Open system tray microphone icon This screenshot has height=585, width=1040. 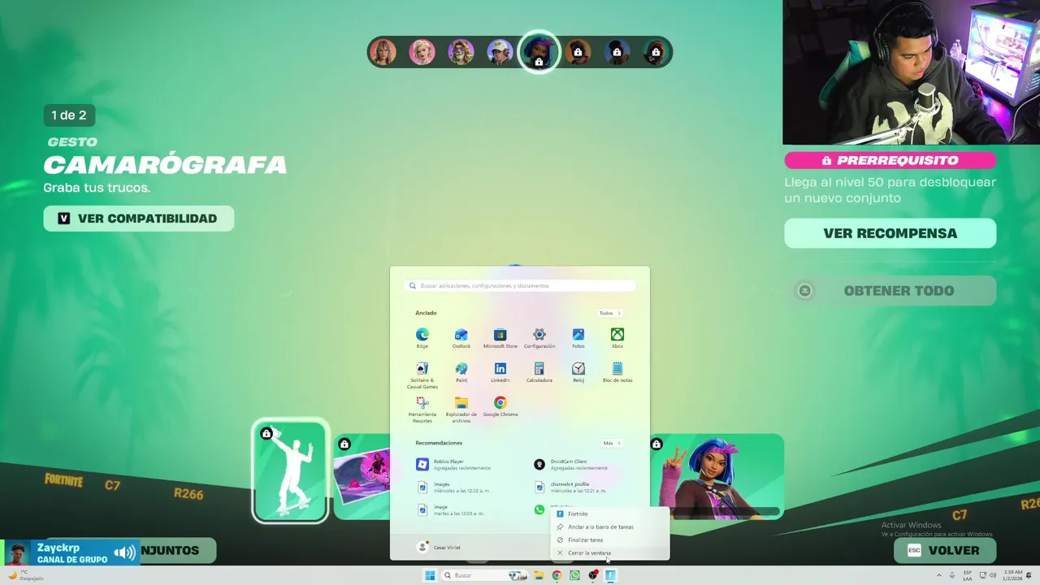(x=952, y=575)
